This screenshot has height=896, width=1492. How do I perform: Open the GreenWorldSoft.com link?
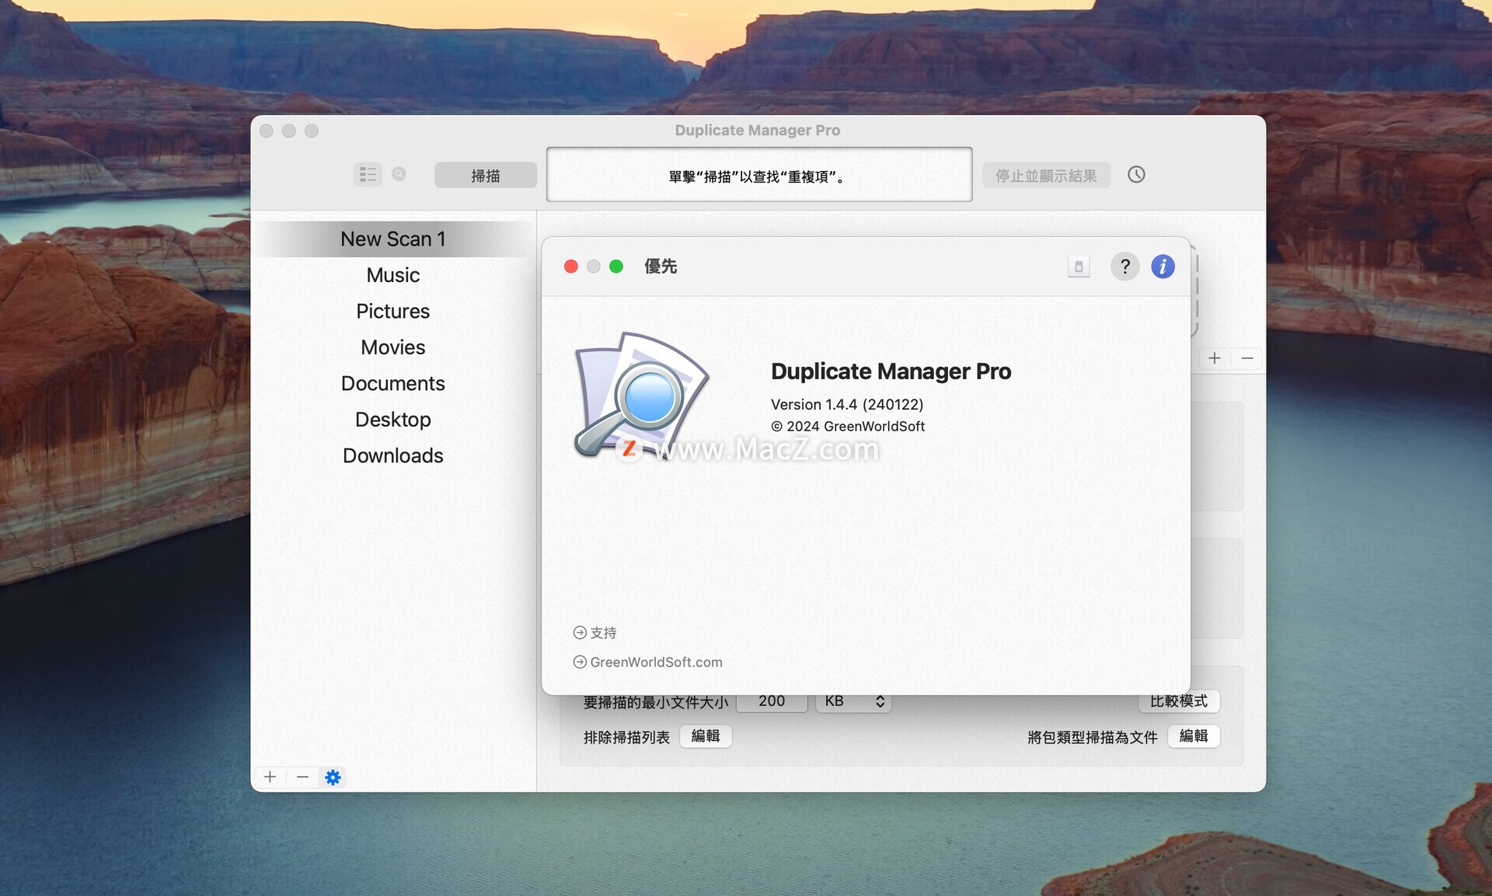coord(655,662)
